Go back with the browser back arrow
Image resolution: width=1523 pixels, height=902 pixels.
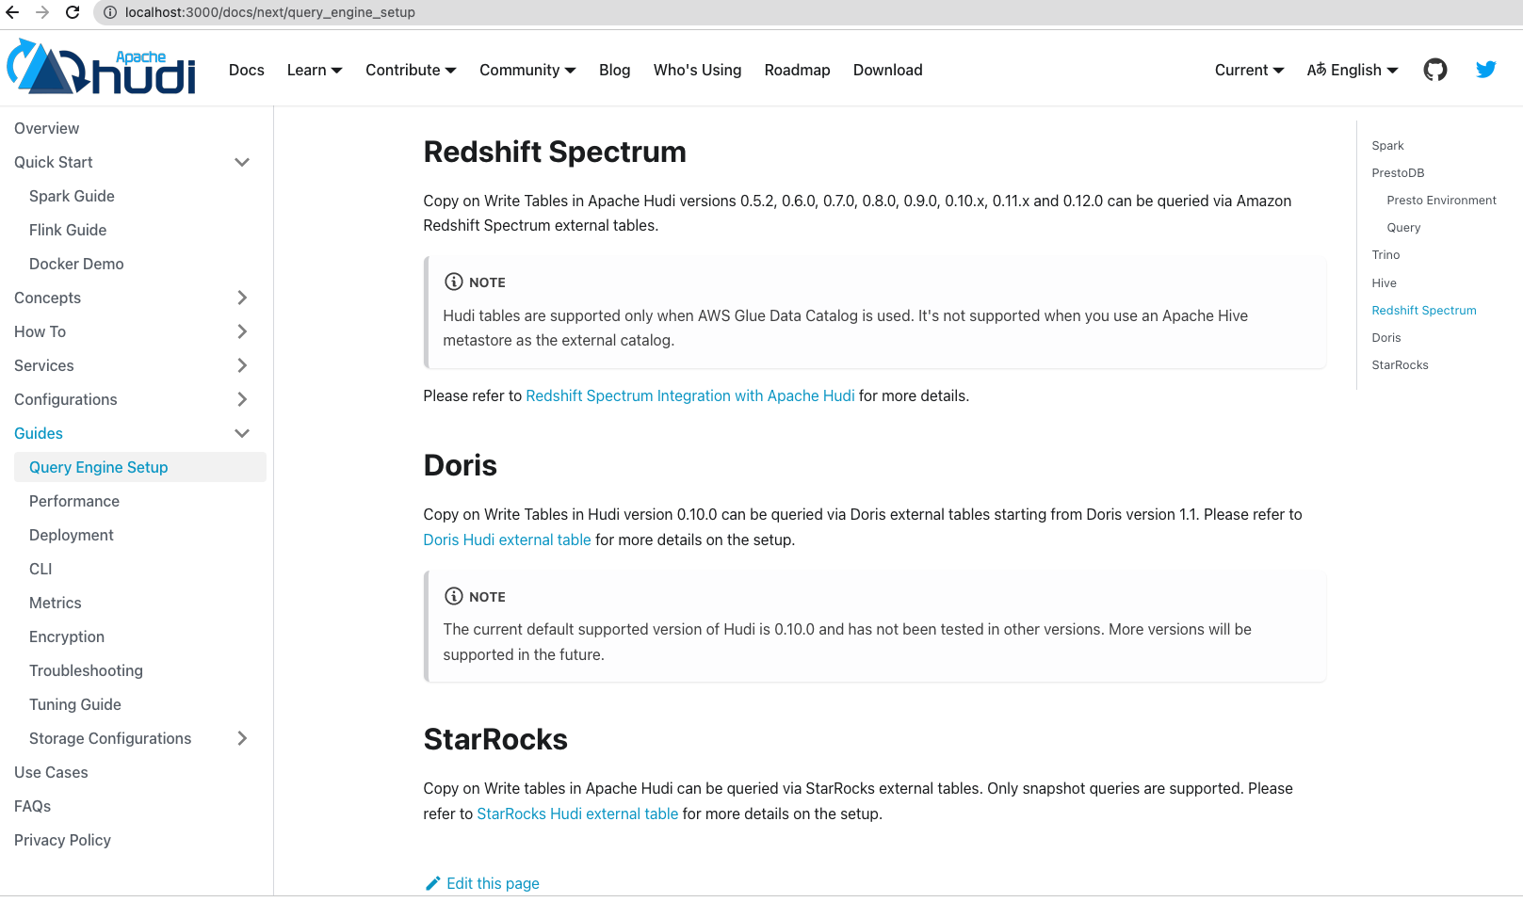pyautogui.click(x=12, y=12)
